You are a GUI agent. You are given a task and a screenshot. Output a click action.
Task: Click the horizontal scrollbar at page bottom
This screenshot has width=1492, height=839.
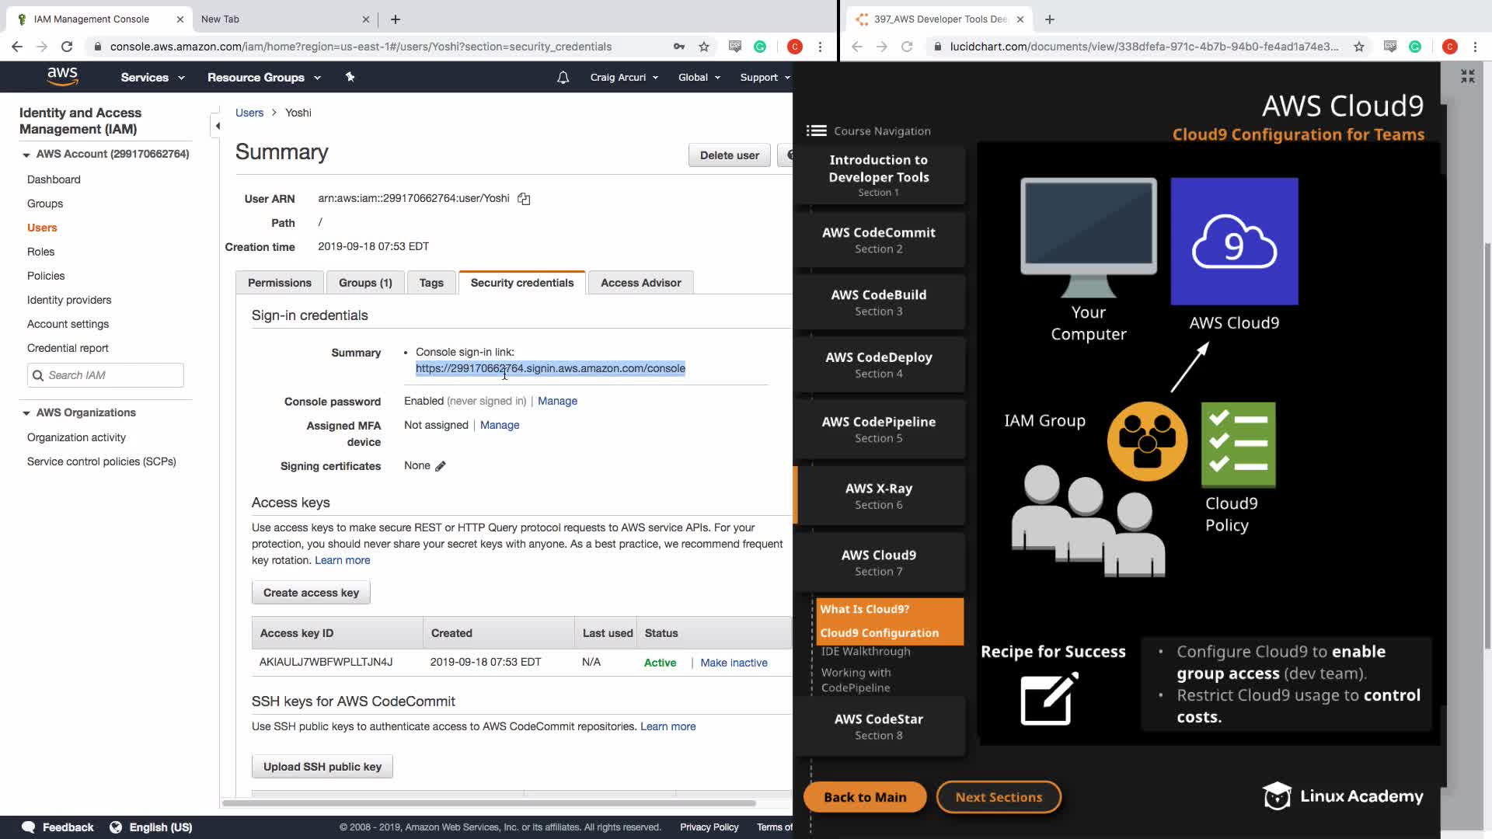point(490,802)
